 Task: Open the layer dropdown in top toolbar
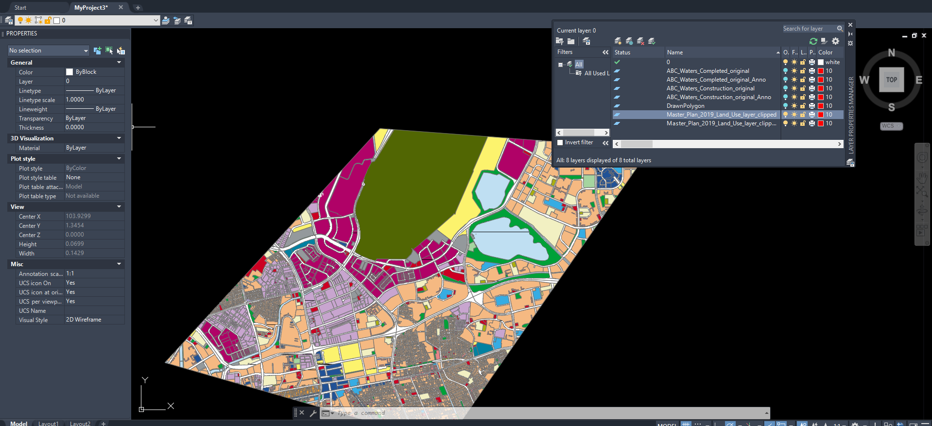[x=155, y=20]
